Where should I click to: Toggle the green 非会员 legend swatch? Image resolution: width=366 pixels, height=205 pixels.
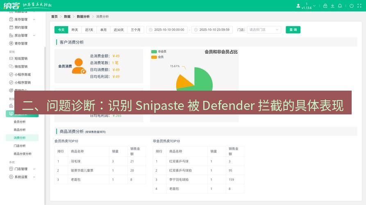click(x=154, y=52)
